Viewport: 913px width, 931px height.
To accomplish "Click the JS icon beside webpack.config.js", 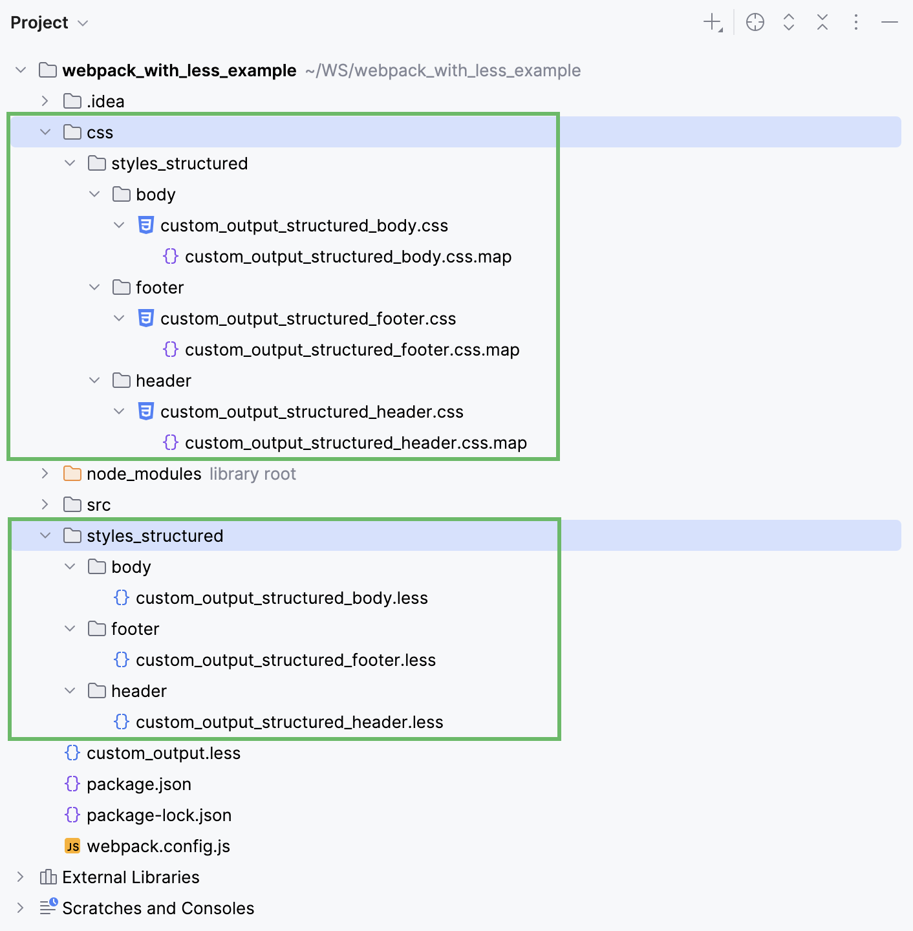I will (72, 846).
